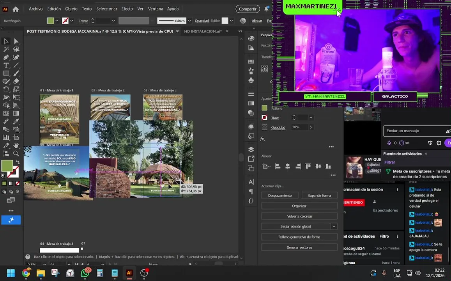Select the Rotate tool

(6, 89)
